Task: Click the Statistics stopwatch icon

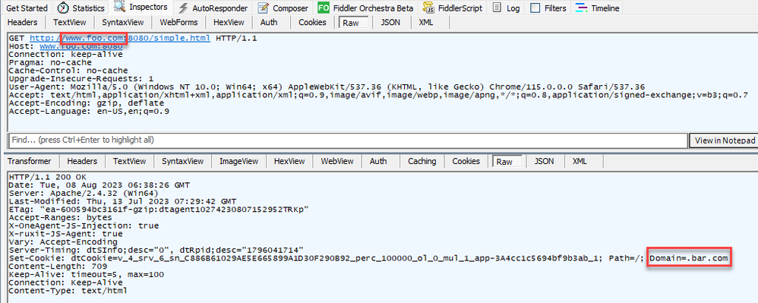Action: 63,8
